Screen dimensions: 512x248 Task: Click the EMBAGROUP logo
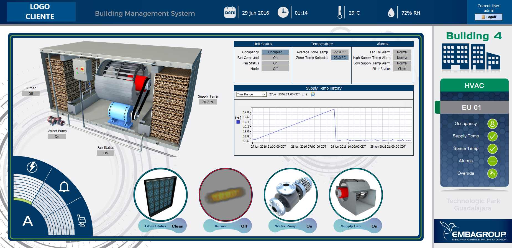point(473,231)
